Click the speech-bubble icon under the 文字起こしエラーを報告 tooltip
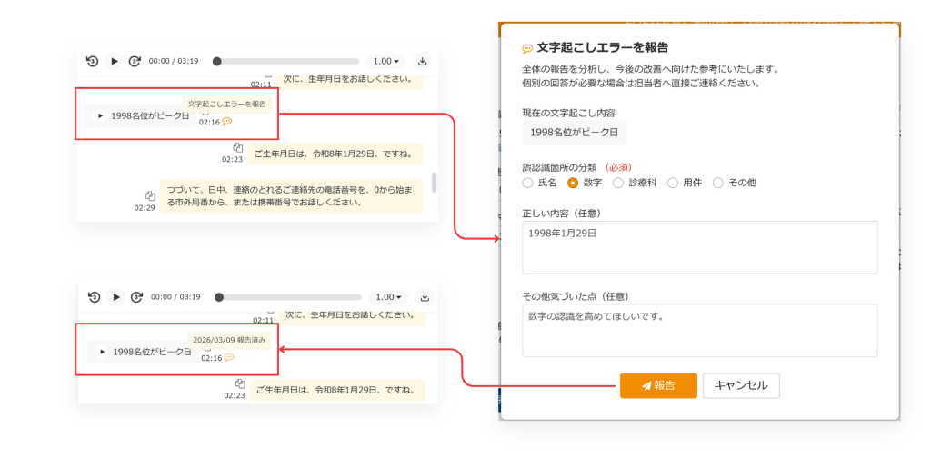The height and width of the screenshot is (458, 931). [226, 122]
